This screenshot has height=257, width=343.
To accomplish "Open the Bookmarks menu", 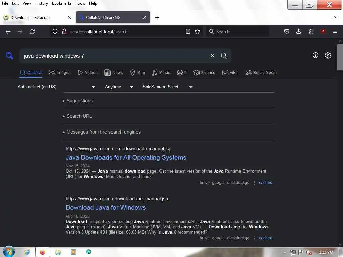I will tap(62, 3).
